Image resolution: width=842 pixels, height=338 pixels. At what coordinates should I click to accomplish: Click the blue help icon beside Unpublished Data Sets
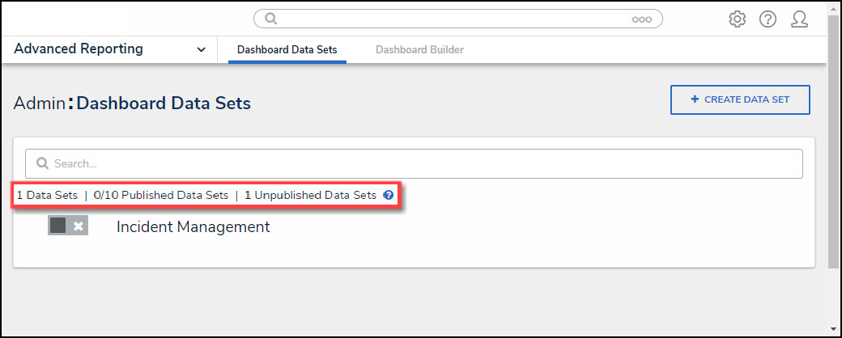point(389,195)
